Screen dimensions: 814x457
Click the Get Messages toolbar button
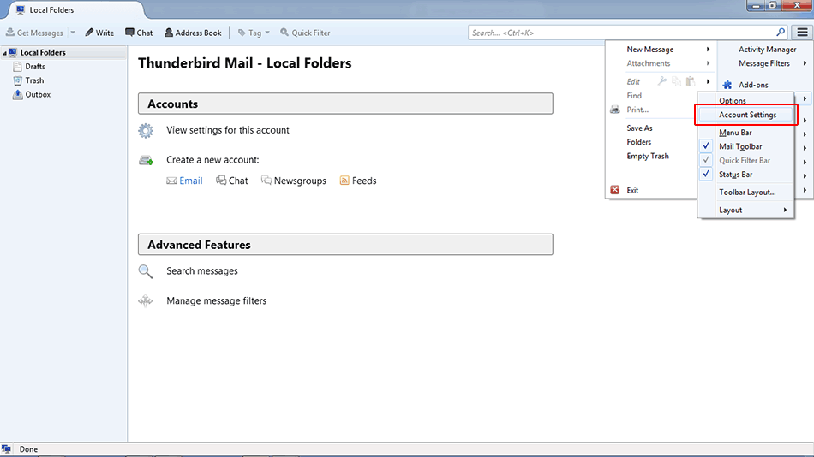[x=34, y=33]
